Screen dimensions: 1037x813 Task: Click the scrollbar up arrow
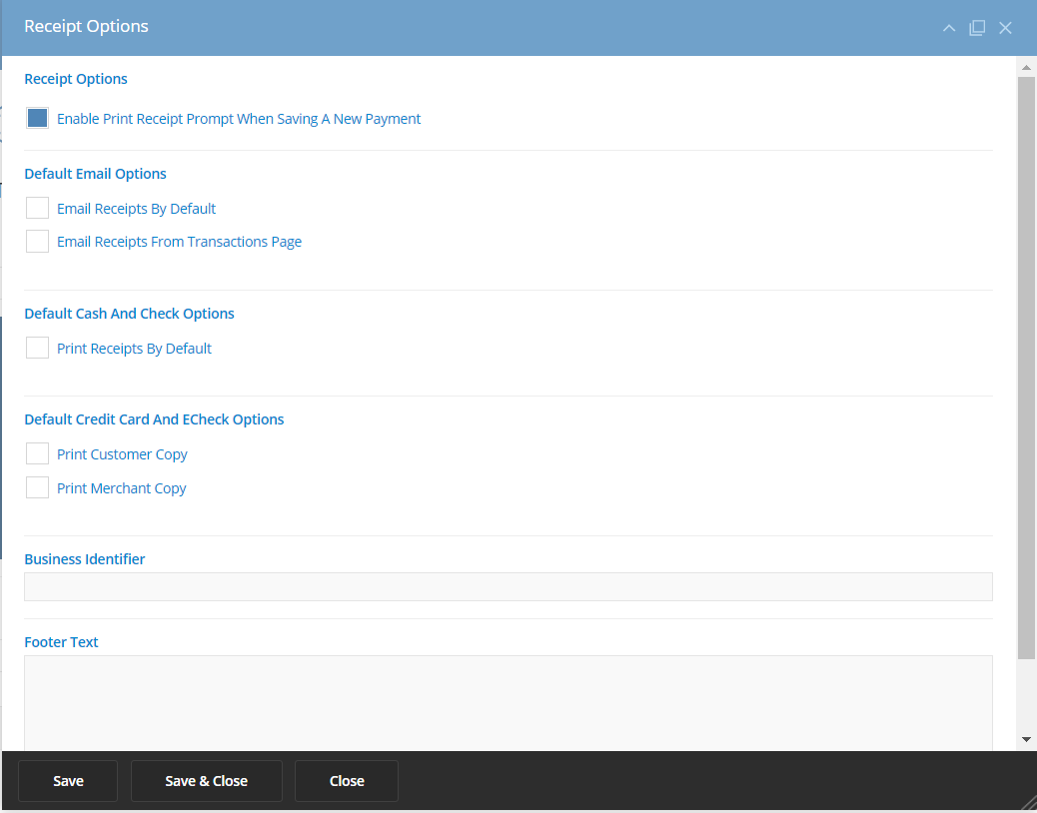point(1025,67)
